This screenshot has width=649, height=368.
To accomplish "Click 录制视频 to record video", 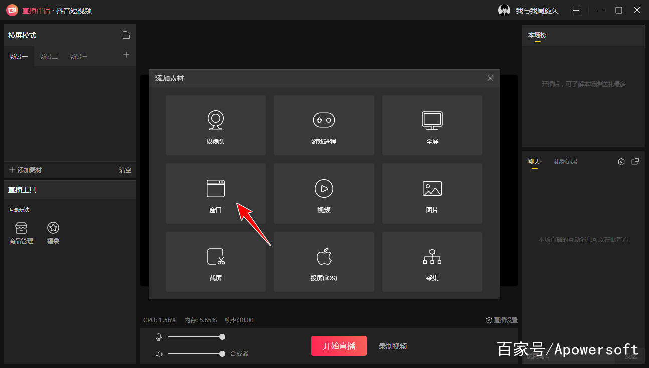I will 393,346.
